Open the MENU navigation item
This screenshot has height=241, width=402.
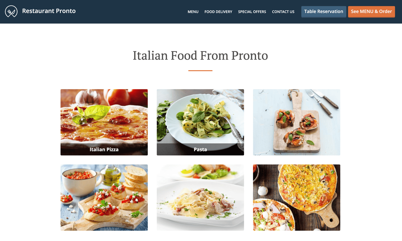(x=193, y=12)
